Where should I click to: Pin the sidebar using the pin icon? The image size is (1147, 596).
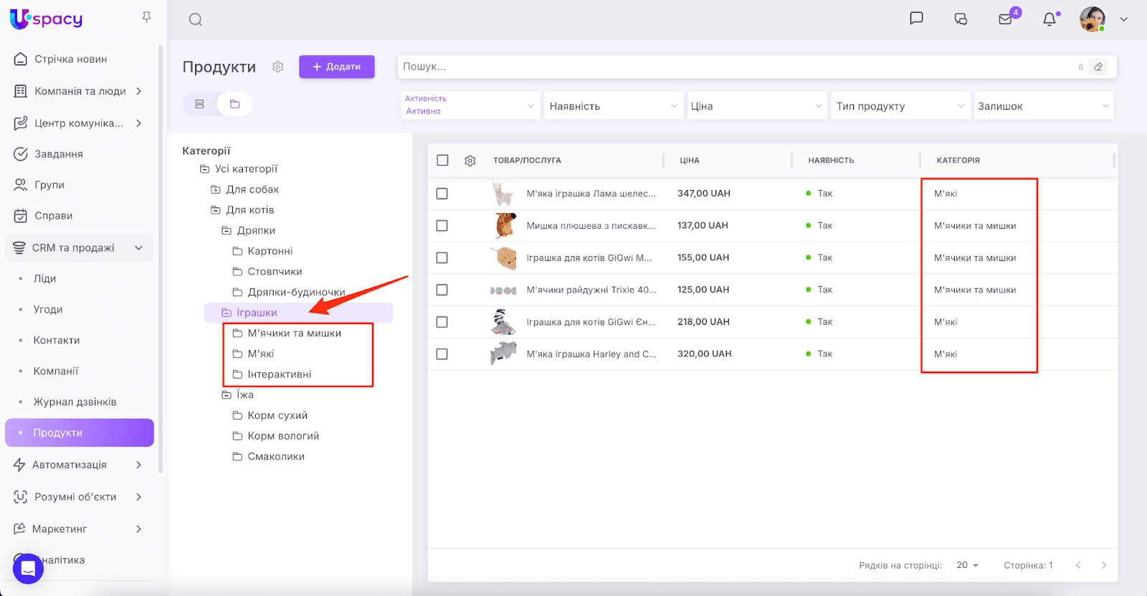tap(146, 17)
